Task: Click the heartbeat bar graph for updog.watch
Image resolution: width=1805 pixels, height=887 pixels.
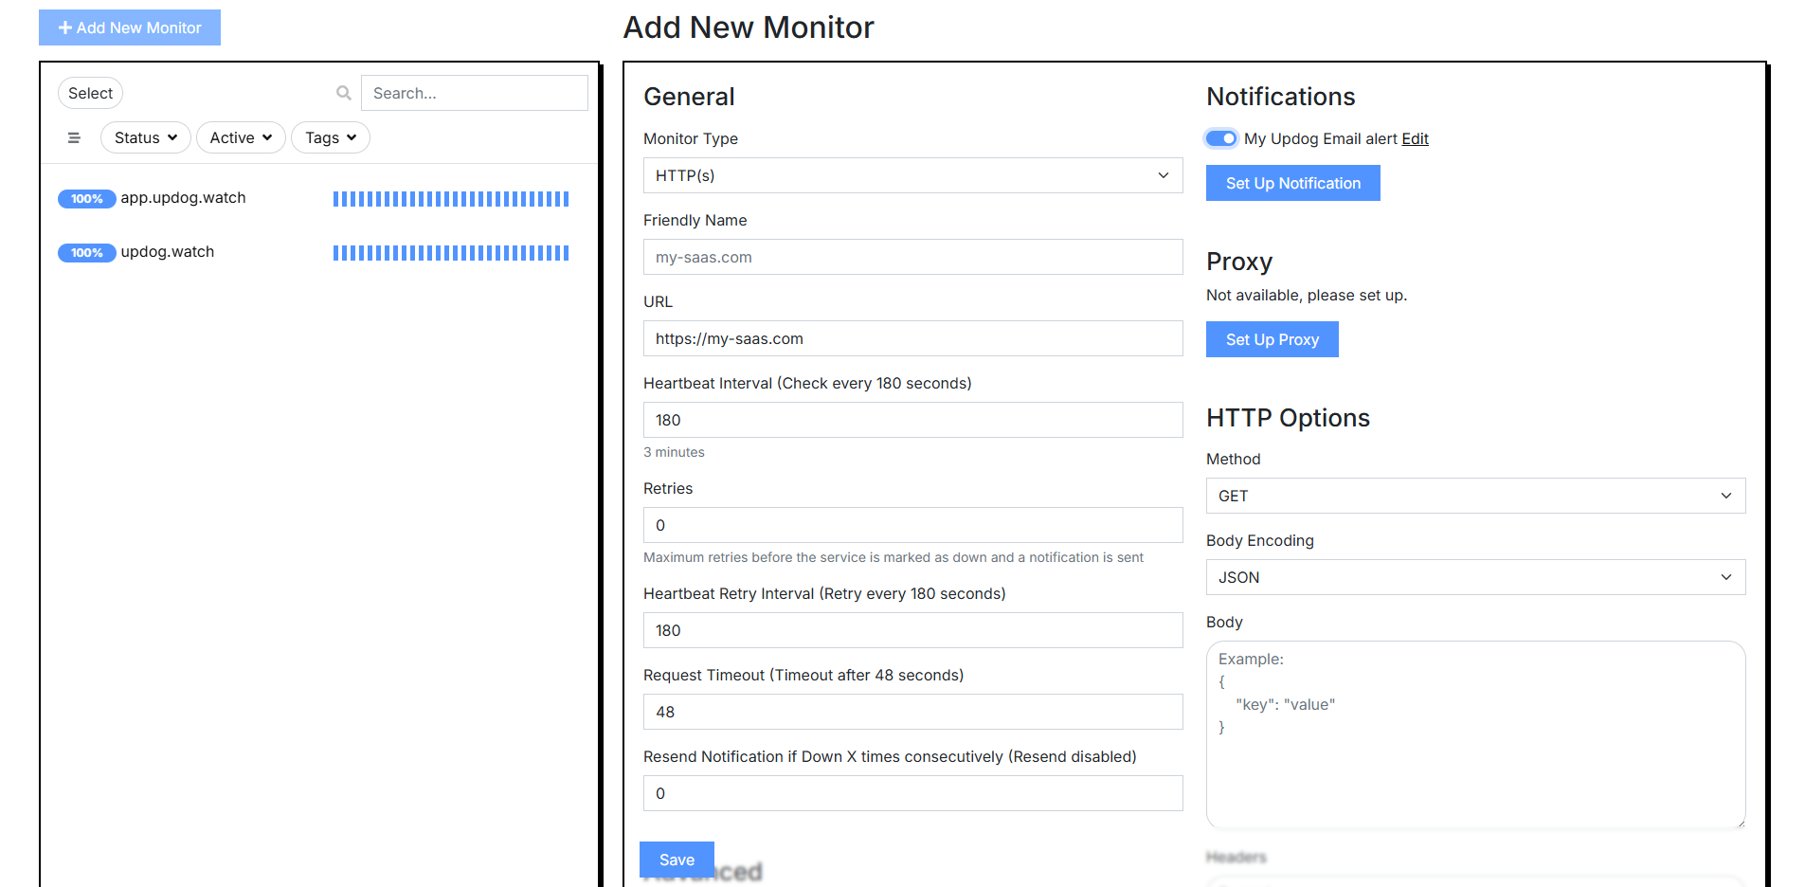Action: point(450,253)
